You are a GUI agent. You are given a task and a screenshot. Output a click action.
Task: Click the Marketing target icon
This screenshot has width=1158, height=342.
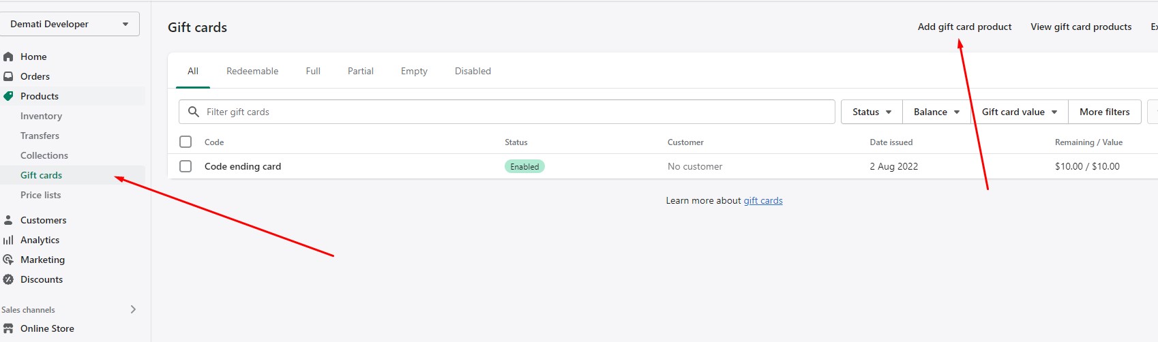click(x=8, y=260)
